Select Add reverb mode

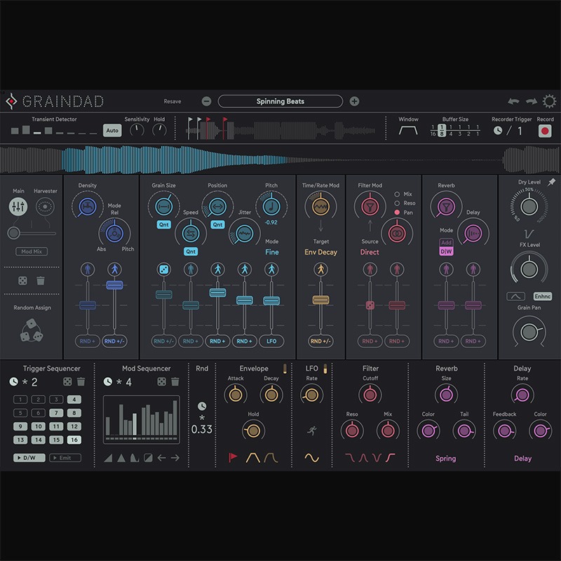[x=446, y=243]
